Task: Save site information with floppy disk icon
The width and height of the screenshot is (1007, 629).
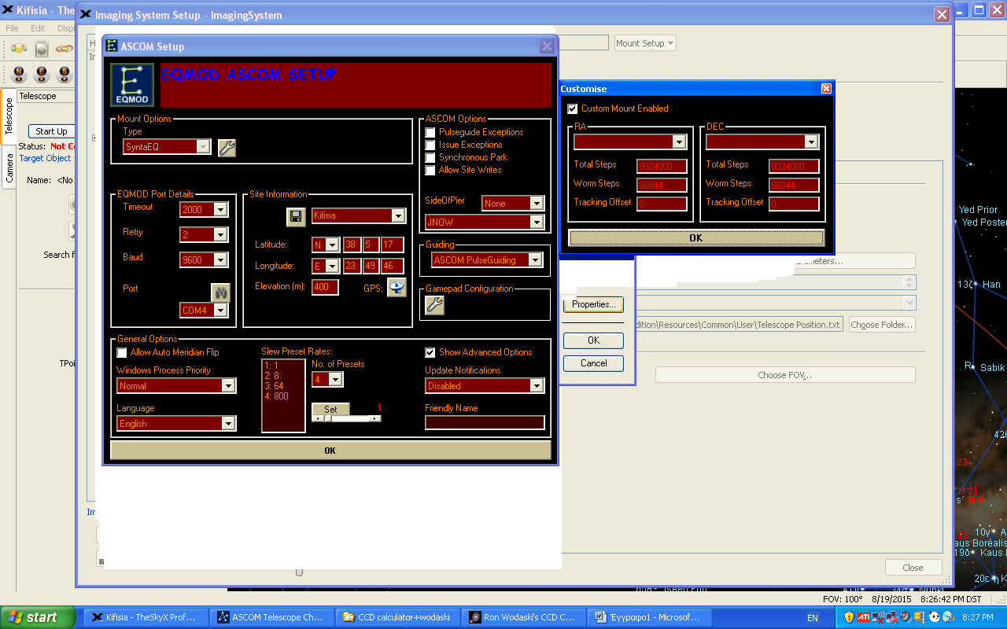Action: (x=296, y=216)
